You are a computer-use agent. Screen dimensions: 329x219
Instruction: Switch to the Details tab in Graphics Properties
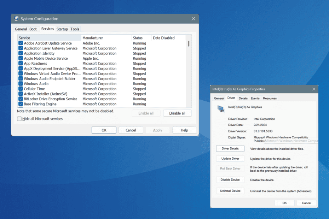click(x=243, y=98)
